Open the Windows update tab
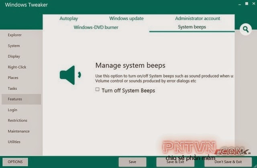257x168 pixels. click(x=126, y=18)
